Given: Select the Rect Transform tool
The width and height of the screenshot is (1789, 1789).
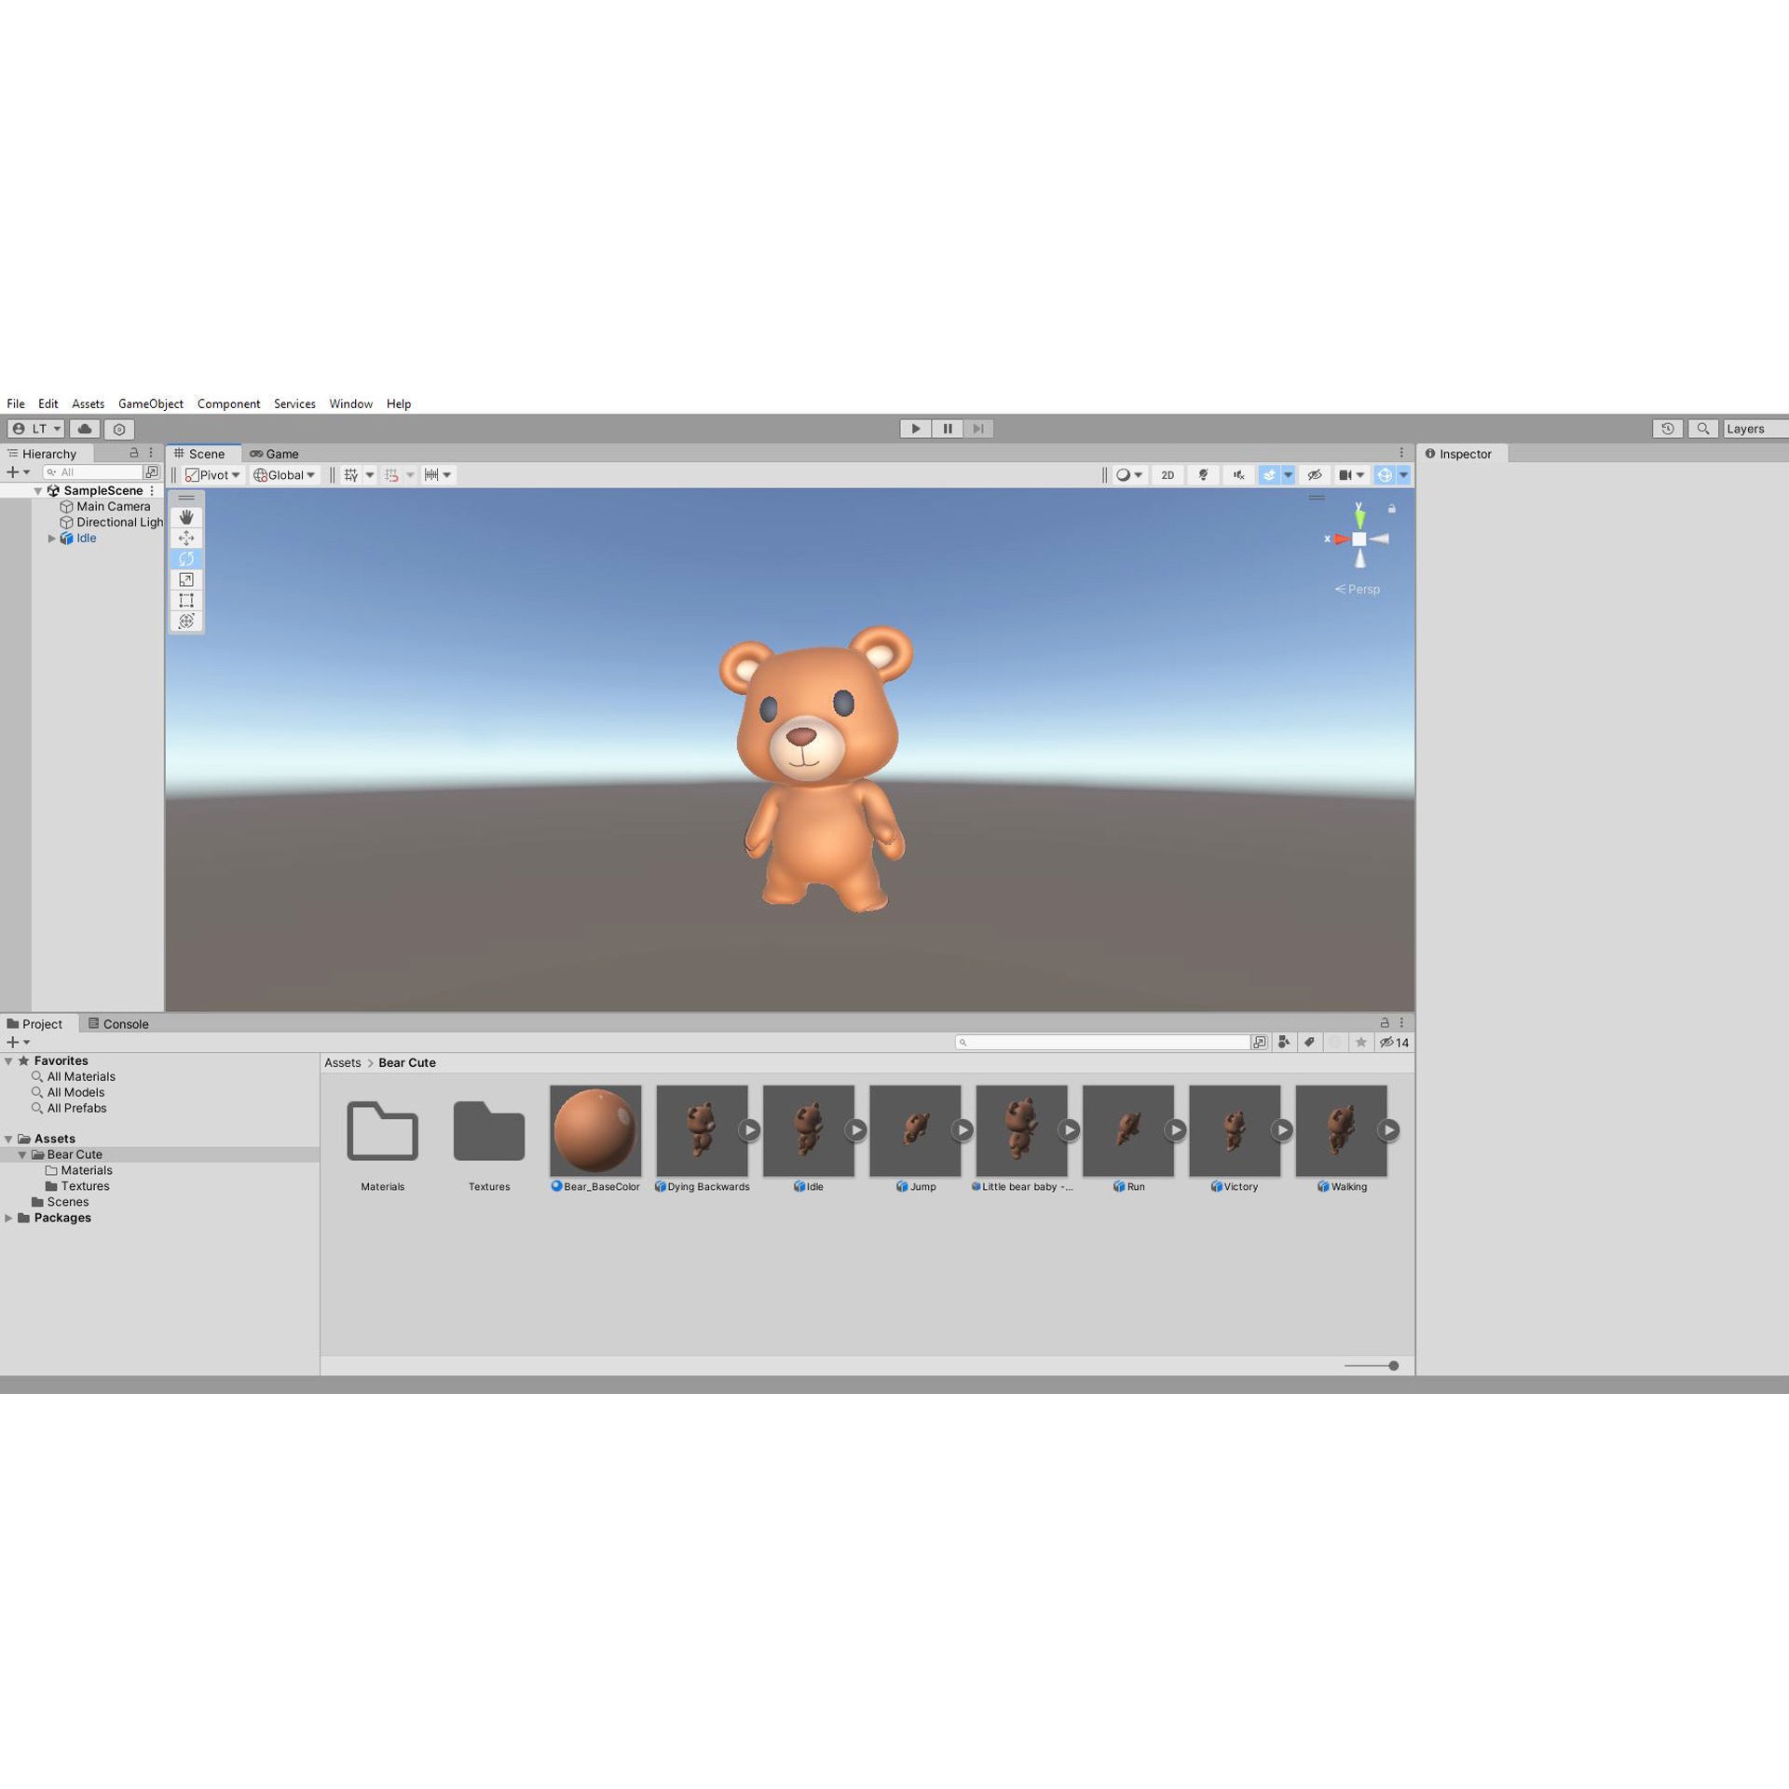Looking at the screenshot, I should 185,600.
